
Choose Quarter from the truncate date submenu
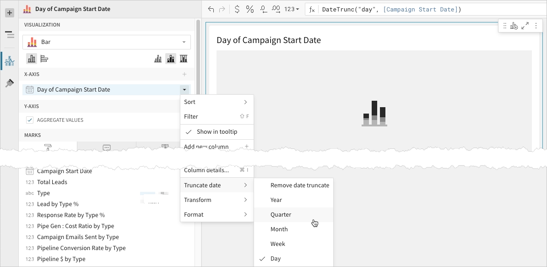click(281, 215)
